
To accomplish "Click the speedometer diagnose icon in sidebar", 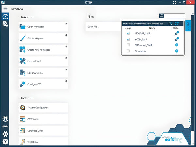I will tap(5, 16).
